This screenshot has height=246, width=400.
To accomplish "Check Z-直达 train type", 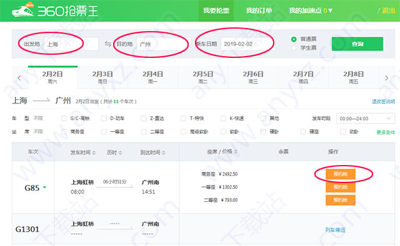I will click(x=144, y=118).
